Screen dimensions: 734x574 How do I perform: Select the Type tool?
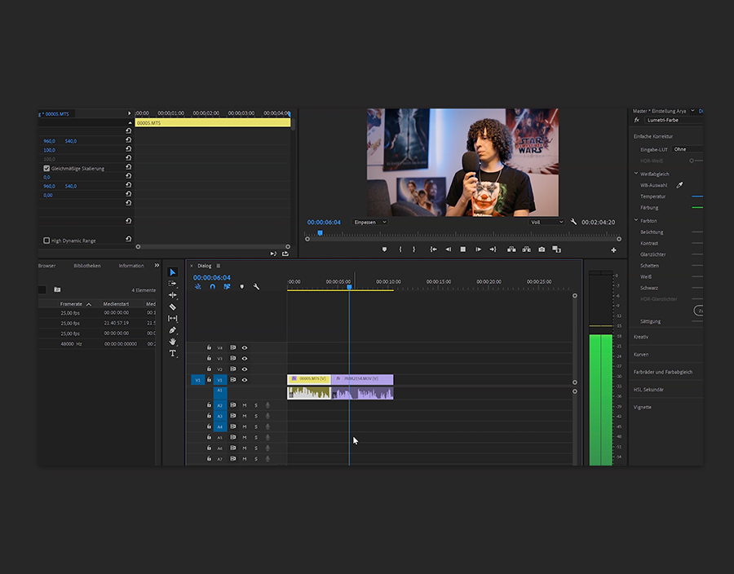[172, 353]
